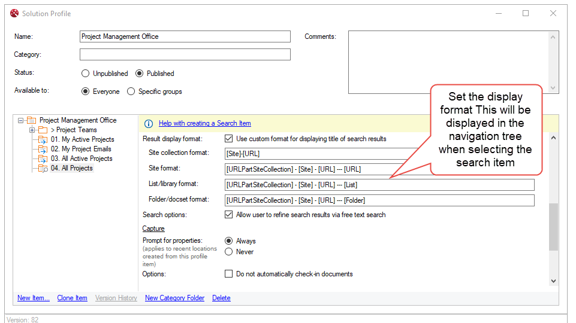The width and height of the screenshot is (576, 323).
Task: Click the Clone Item link
Action: [x=72, y=298]
